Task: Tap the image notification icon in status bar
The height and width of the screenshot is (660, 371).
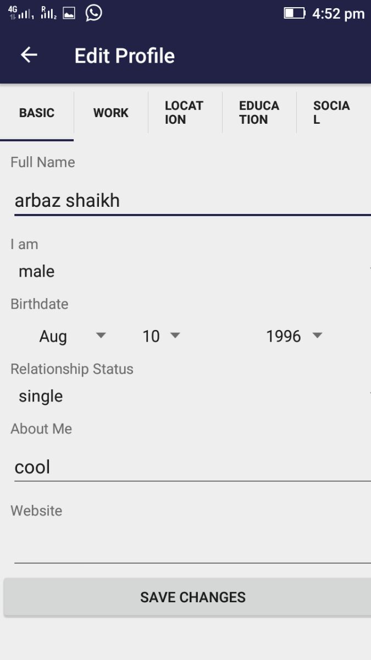Action: 69,13
